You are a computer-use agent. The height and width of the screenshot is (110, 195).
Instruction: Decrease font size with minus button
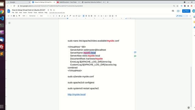(x=51, y=16)
